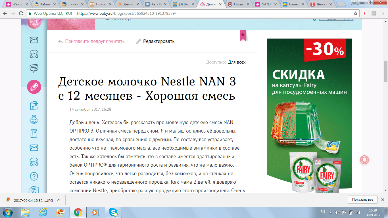
Task: Toggle the pink star bookmark ribbon on post
Action: (243, 35)
